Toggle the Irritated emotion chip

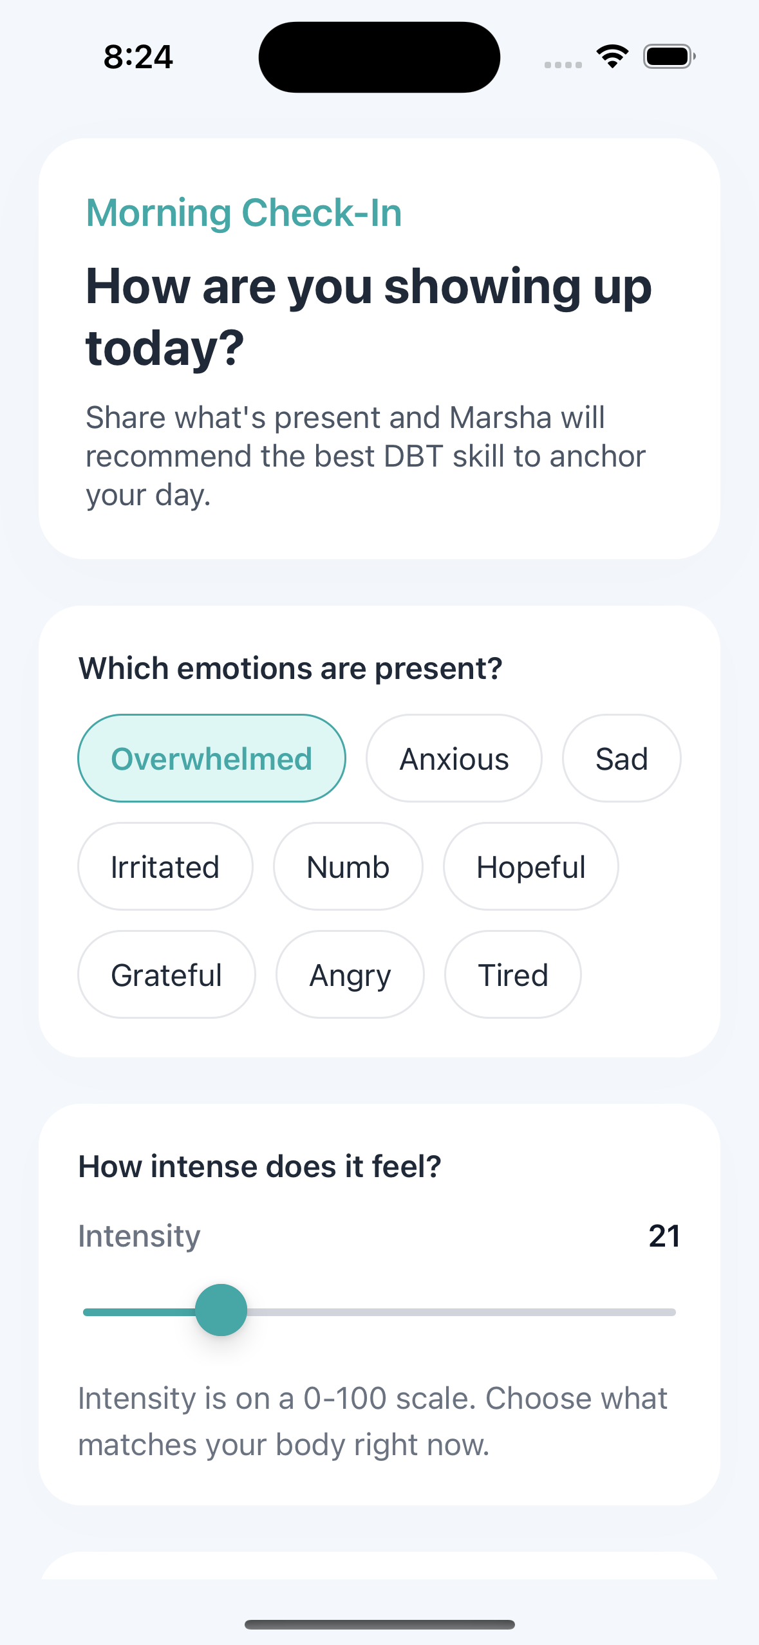[165, 866]
